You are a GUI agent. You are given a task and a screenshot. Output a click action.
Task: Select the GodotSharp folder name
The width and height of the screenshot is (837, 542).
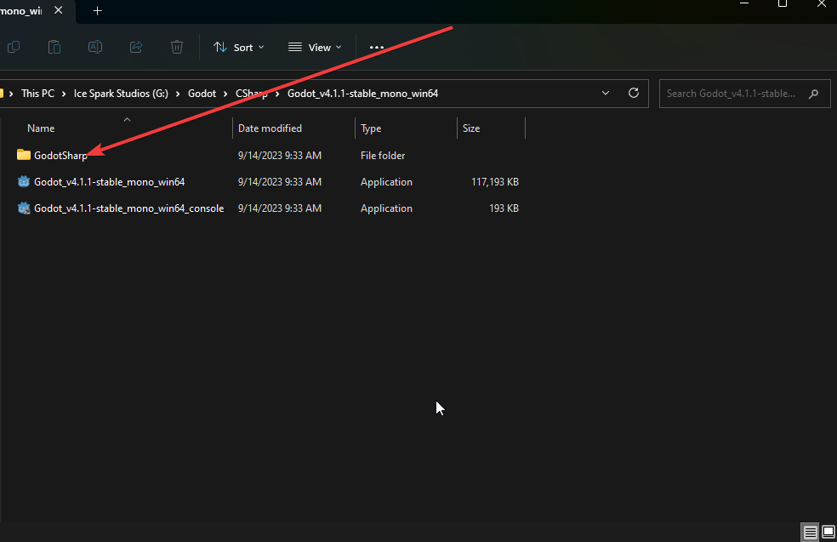60,156
